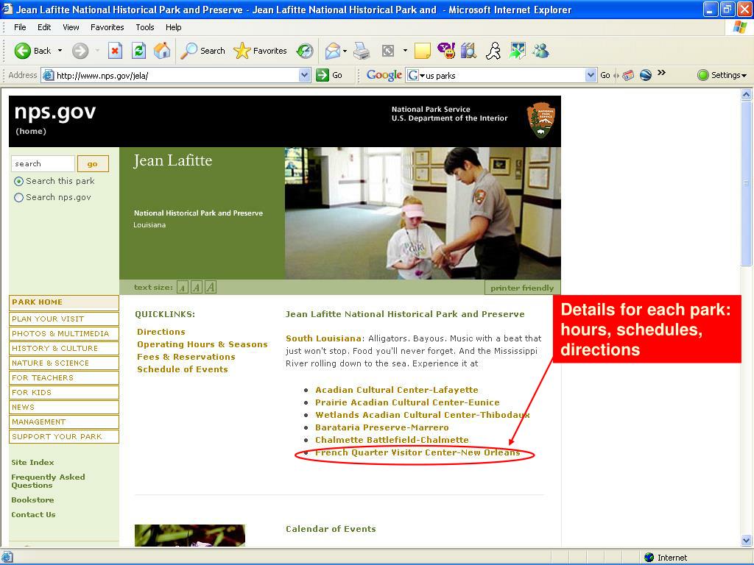The image size is (754, 565).
Task: Open the Settings dropdown on Google toolbar
Action: tap(744, 76)
